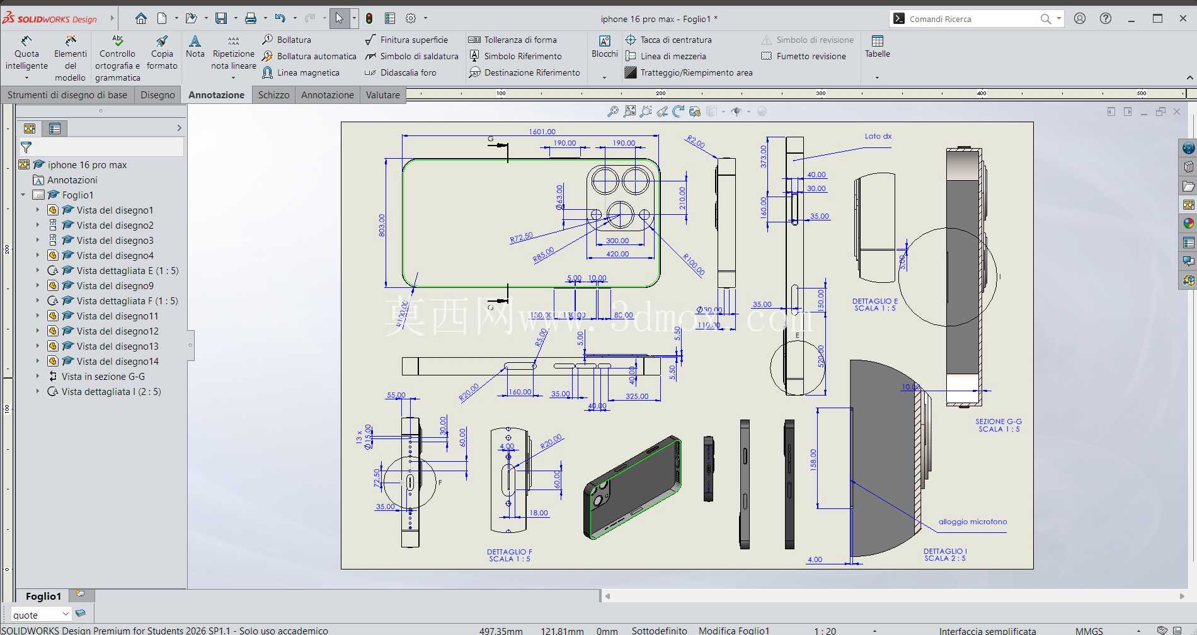Insert a Nota annotation
1197x635 pixels.
point(195,47)
